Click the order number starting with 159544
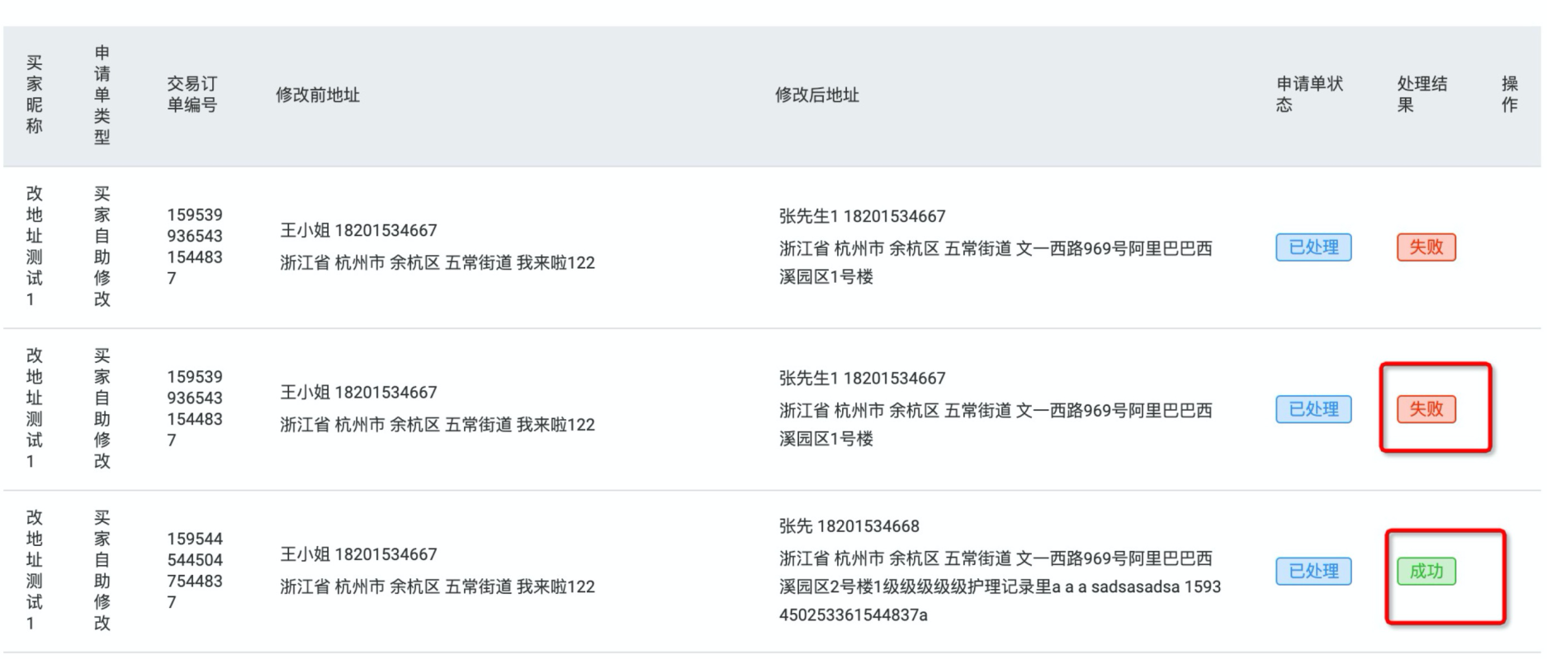Image resolution: width=1547 pixels, height=659 pixels. [x=195, y=570]
